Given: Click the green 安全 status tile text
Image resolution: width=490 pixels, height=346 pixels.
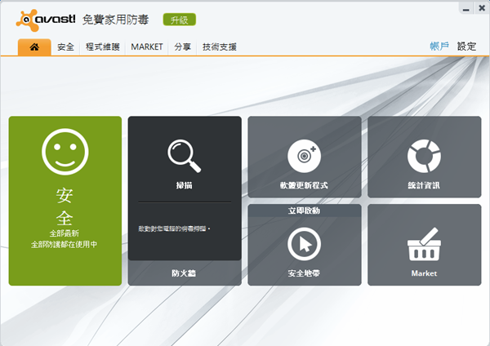Looking at the screenshot, I should tap(65, 207).
